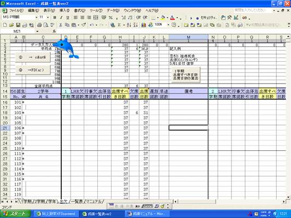Click the font color red A swatch
This screenshot has height=218, width=291.
pyautogui.click(x=172, y=17)
